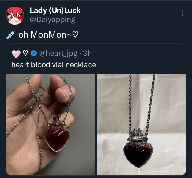192x178 pixels.
Task: Open the @Daiyapping handle link
Action: [x=53, y=19]
